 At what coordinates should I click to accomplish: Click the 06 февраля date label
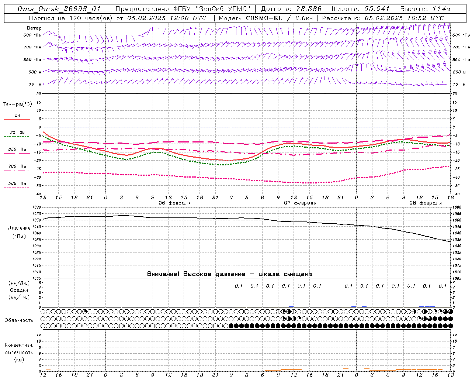click(175, 203)
